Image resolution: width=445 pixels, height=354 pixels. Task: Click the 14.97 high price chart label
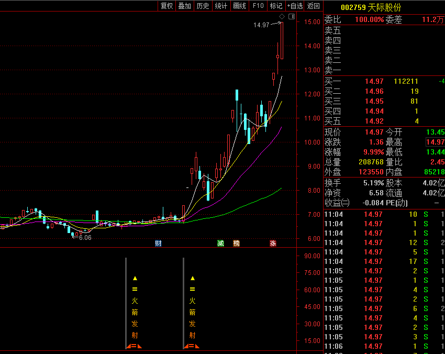[x=261, y=25]
